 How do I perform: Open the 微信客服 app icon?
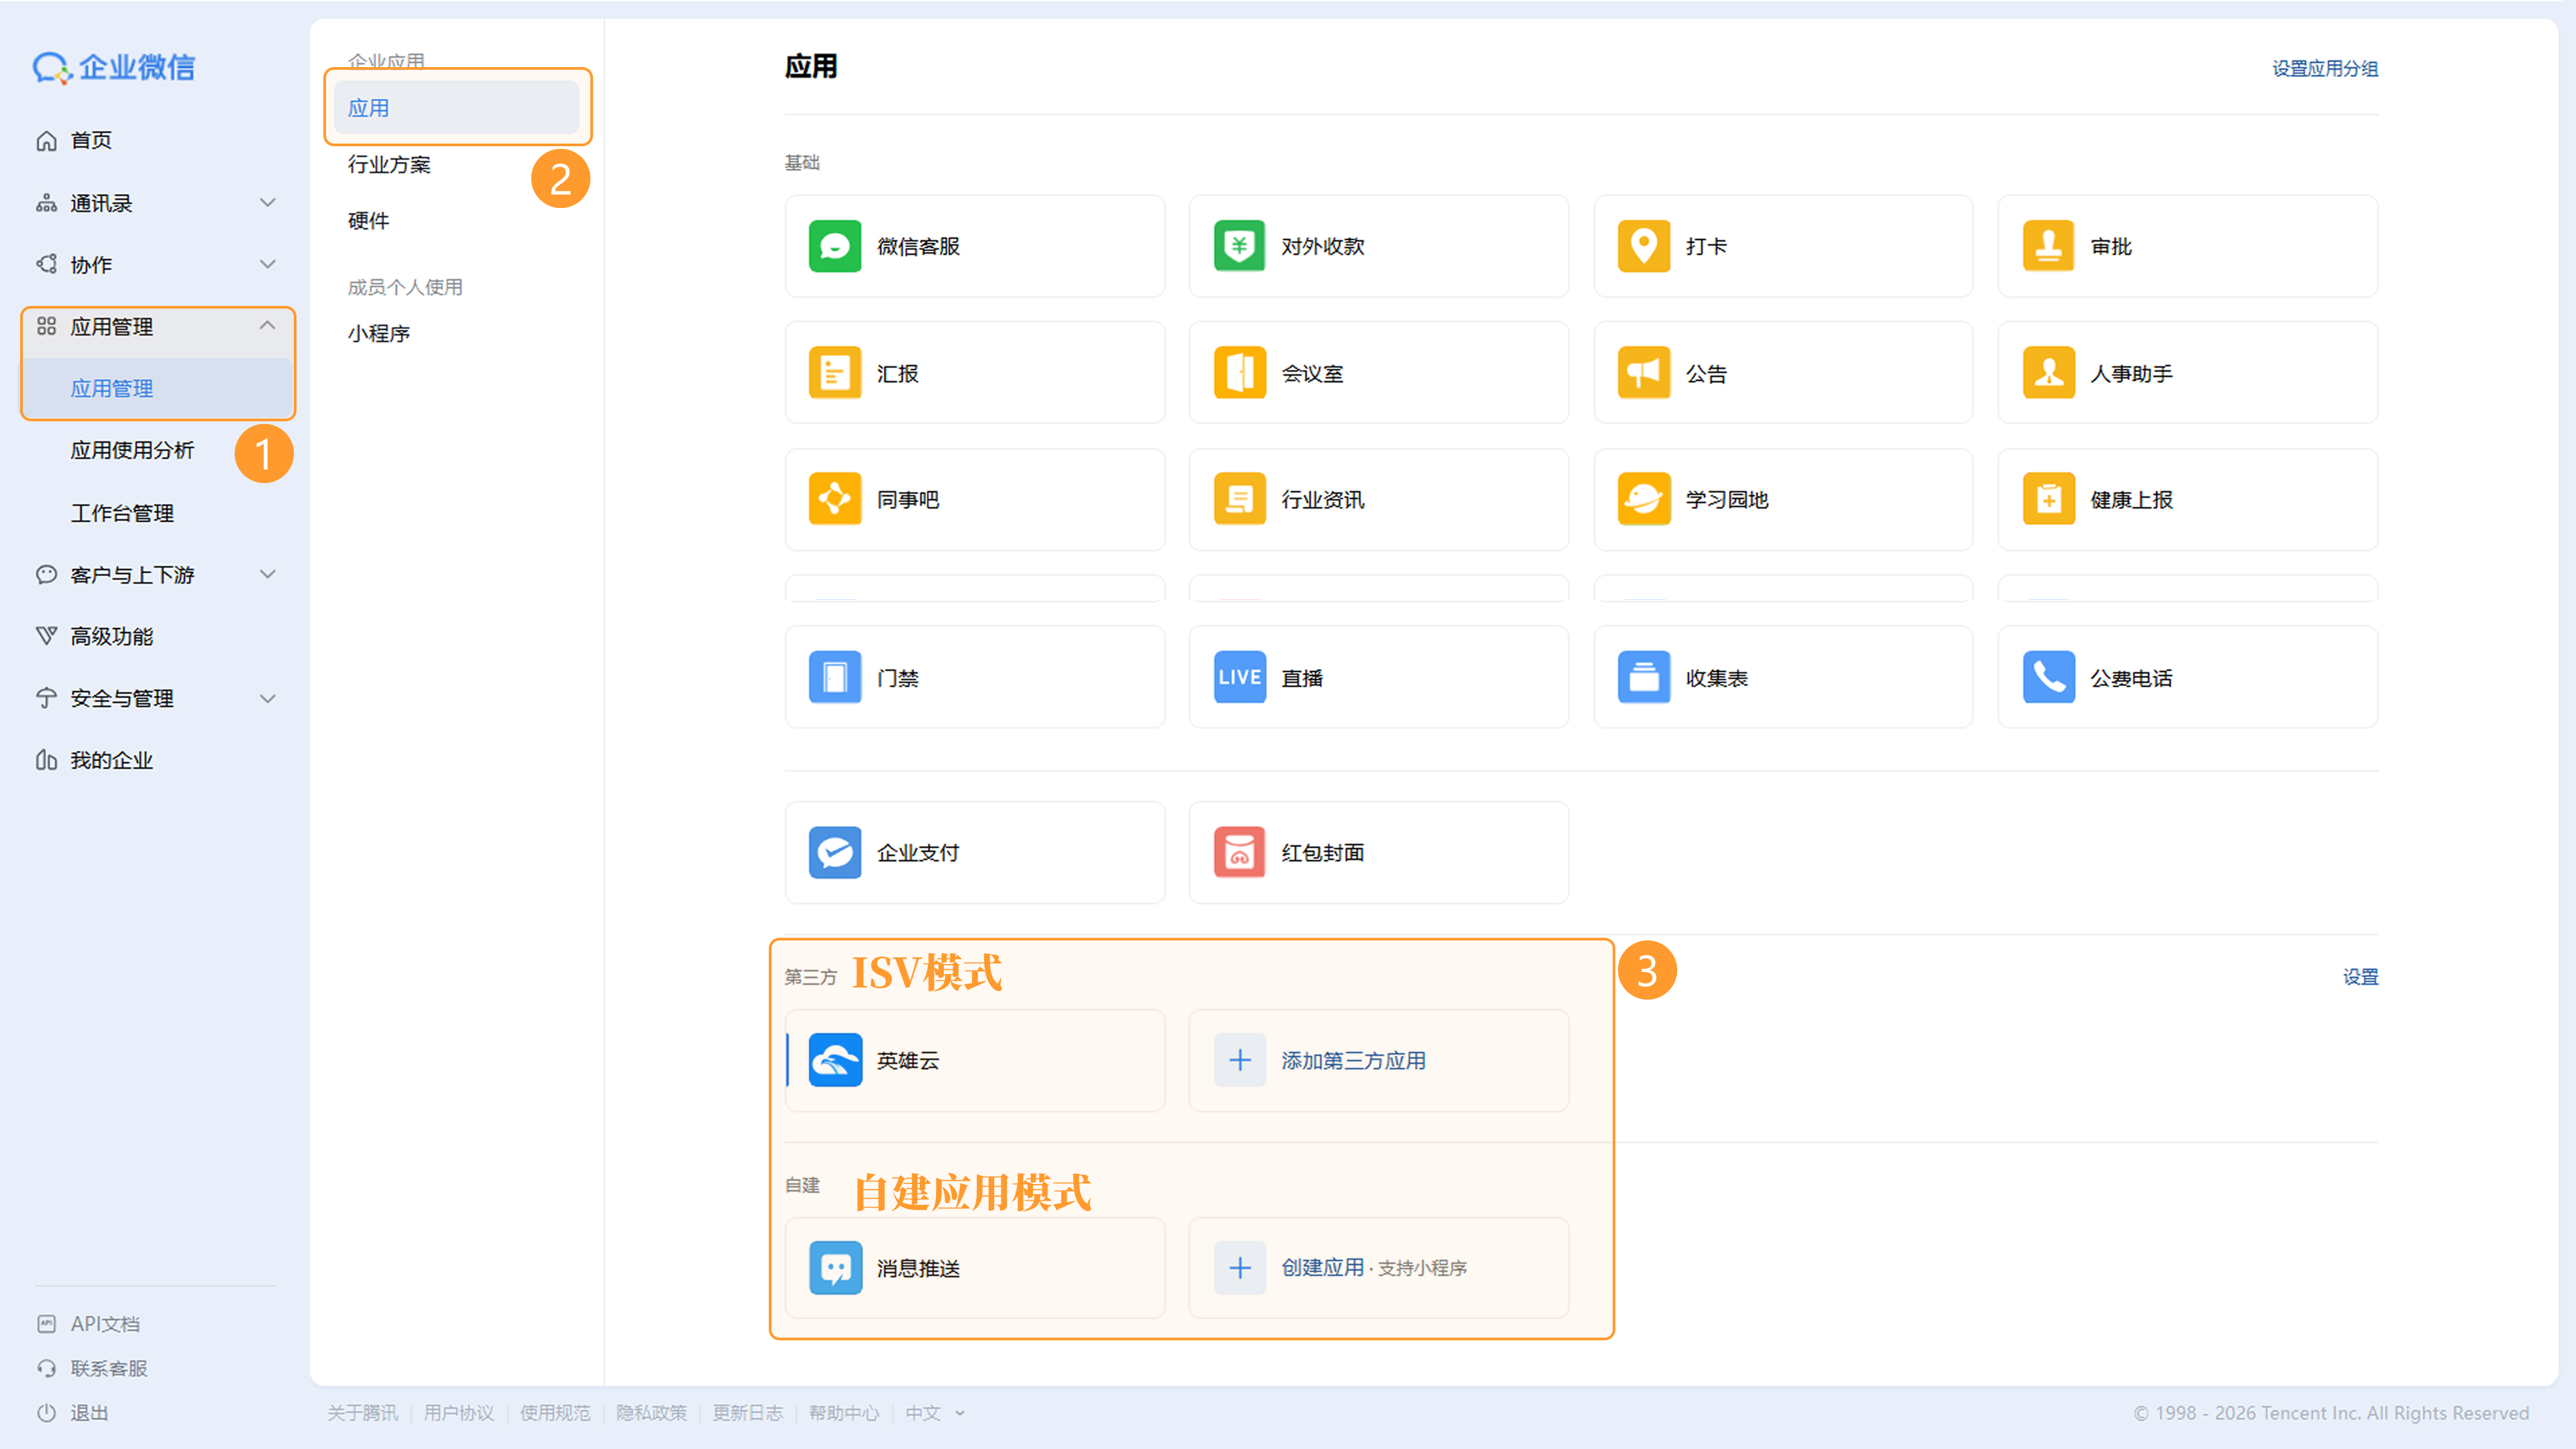[835, 246]
